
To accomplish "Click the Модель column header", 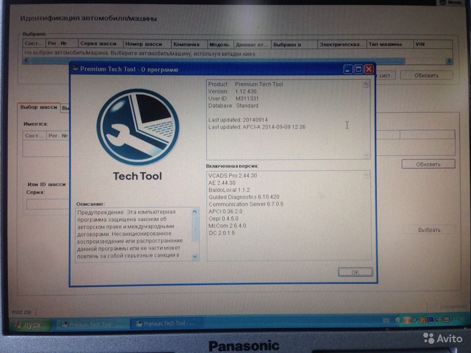I will 220,45.
